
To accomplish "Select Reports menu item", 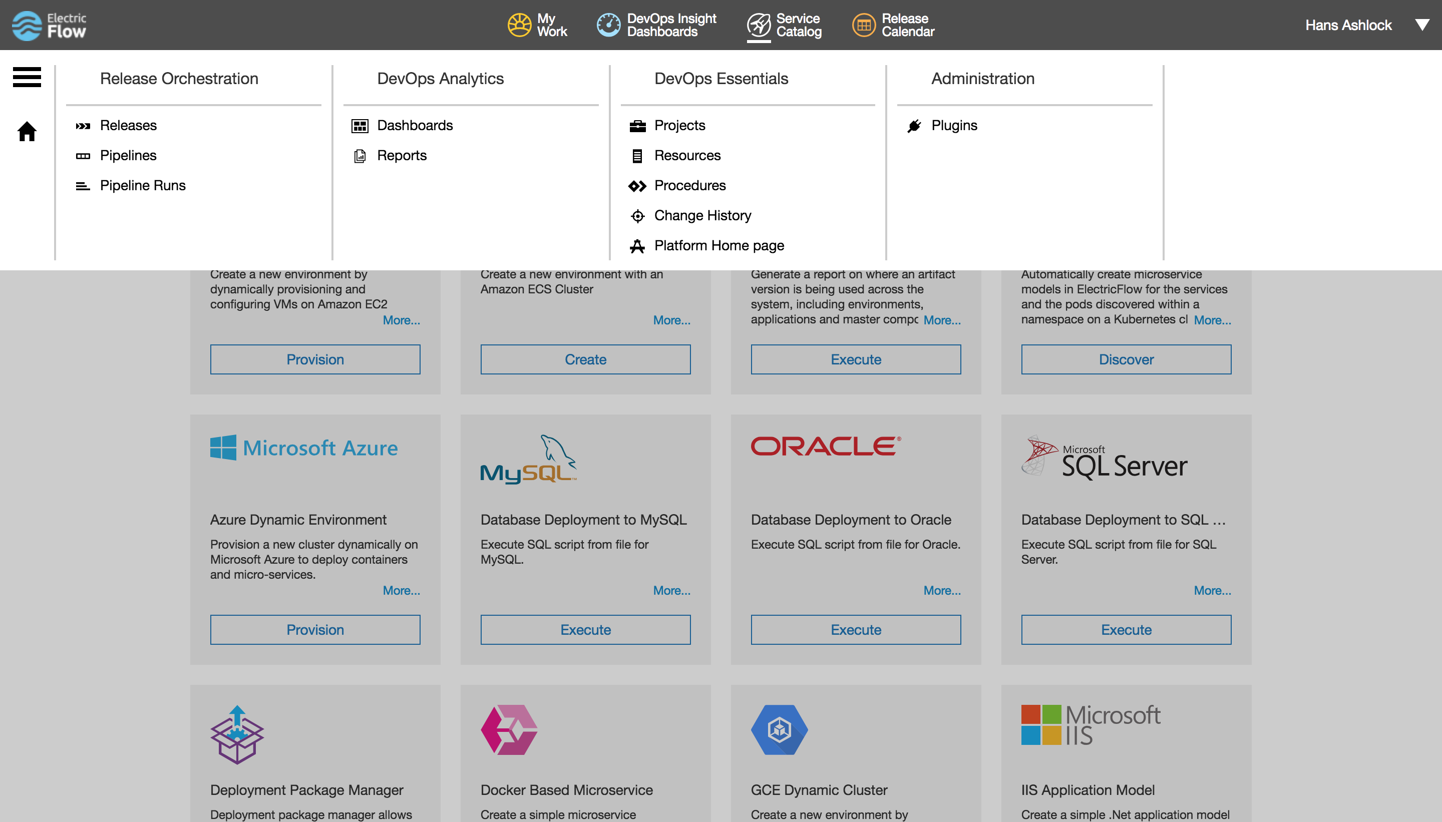I will [402, 155].
